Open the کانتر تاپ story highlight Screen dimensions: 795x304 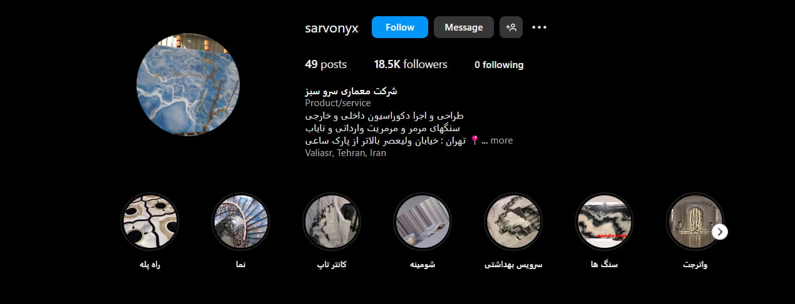[331, 222]
